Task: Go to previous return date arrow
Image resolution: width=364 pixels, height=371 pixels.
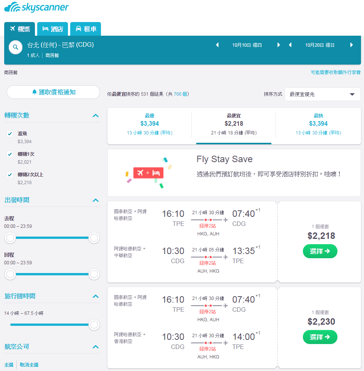Action: pos(290,45)
